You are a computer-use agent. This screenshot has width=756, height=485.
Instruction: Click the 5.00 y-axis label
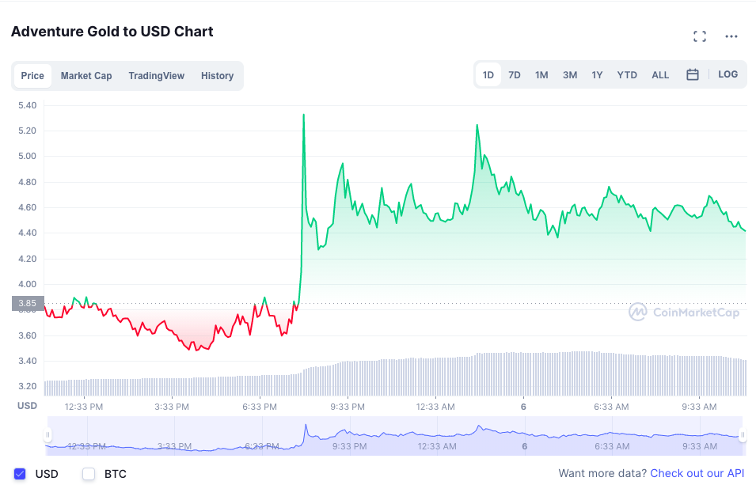tap(28, 156)
